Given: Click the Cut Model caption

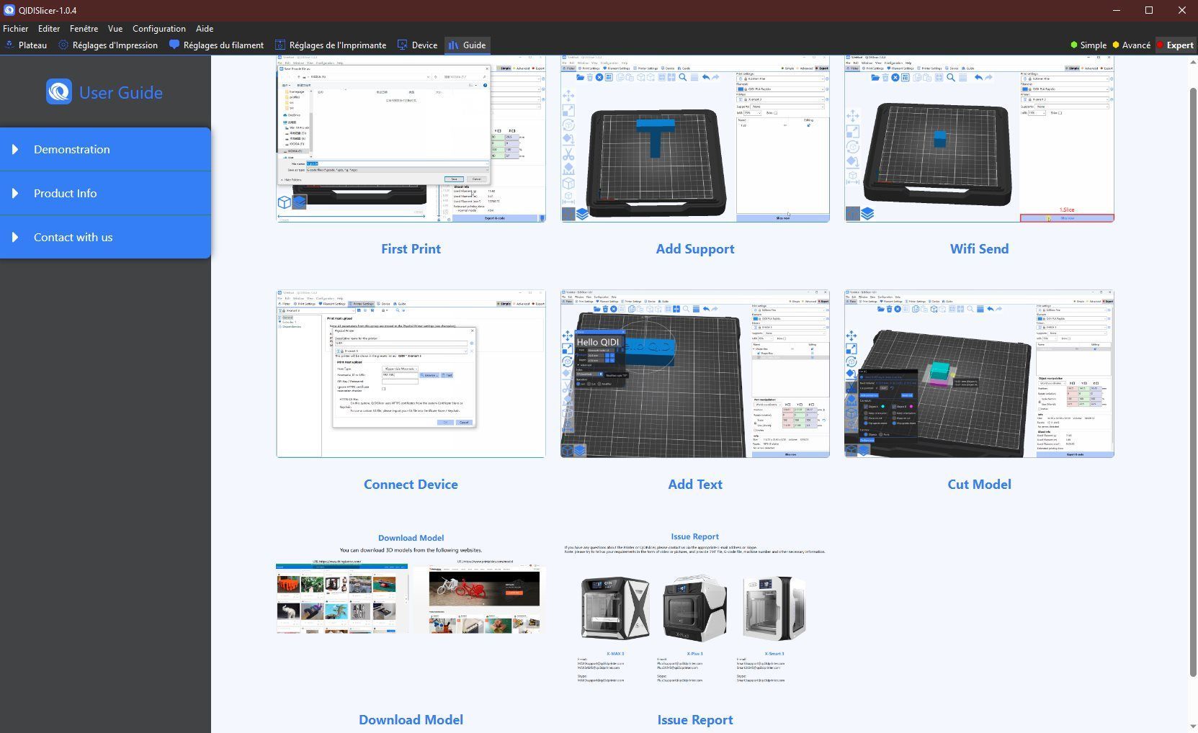Looking at the screenshot, I should click(979, 484).
